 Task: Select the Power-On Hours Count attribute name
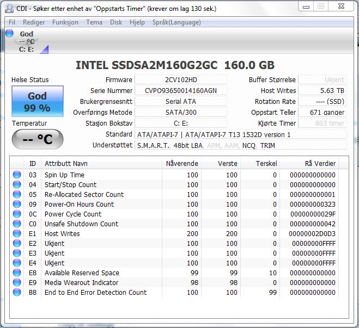[79, 205]
